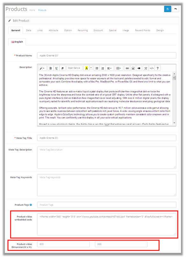Click the Product Tags input field

point(107,205)
